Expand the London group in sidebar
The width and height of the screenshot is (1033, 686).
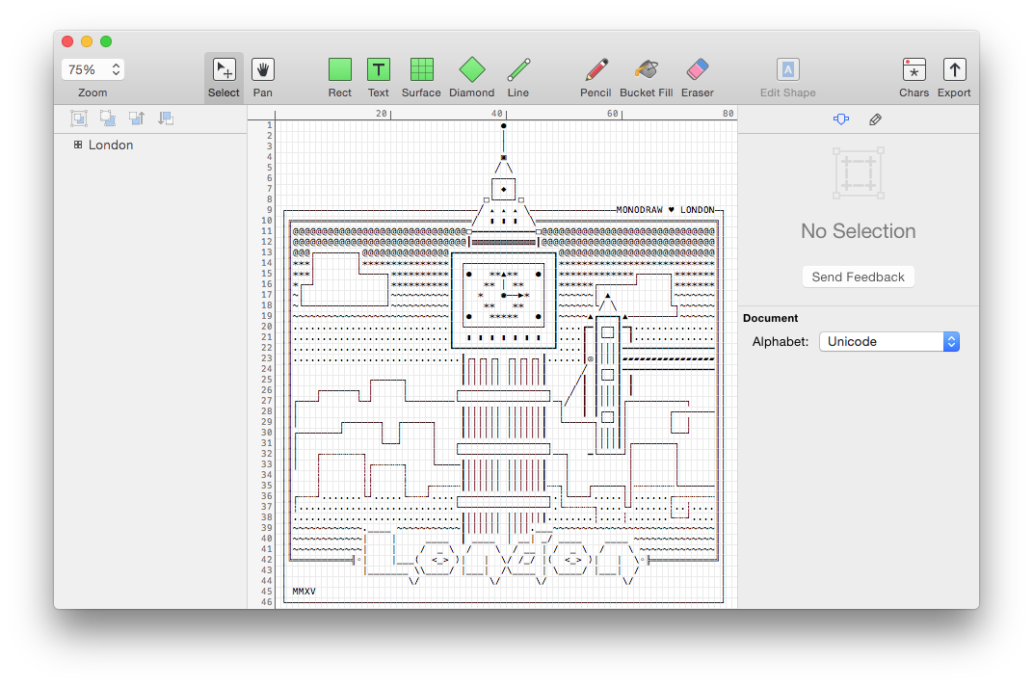78,145
